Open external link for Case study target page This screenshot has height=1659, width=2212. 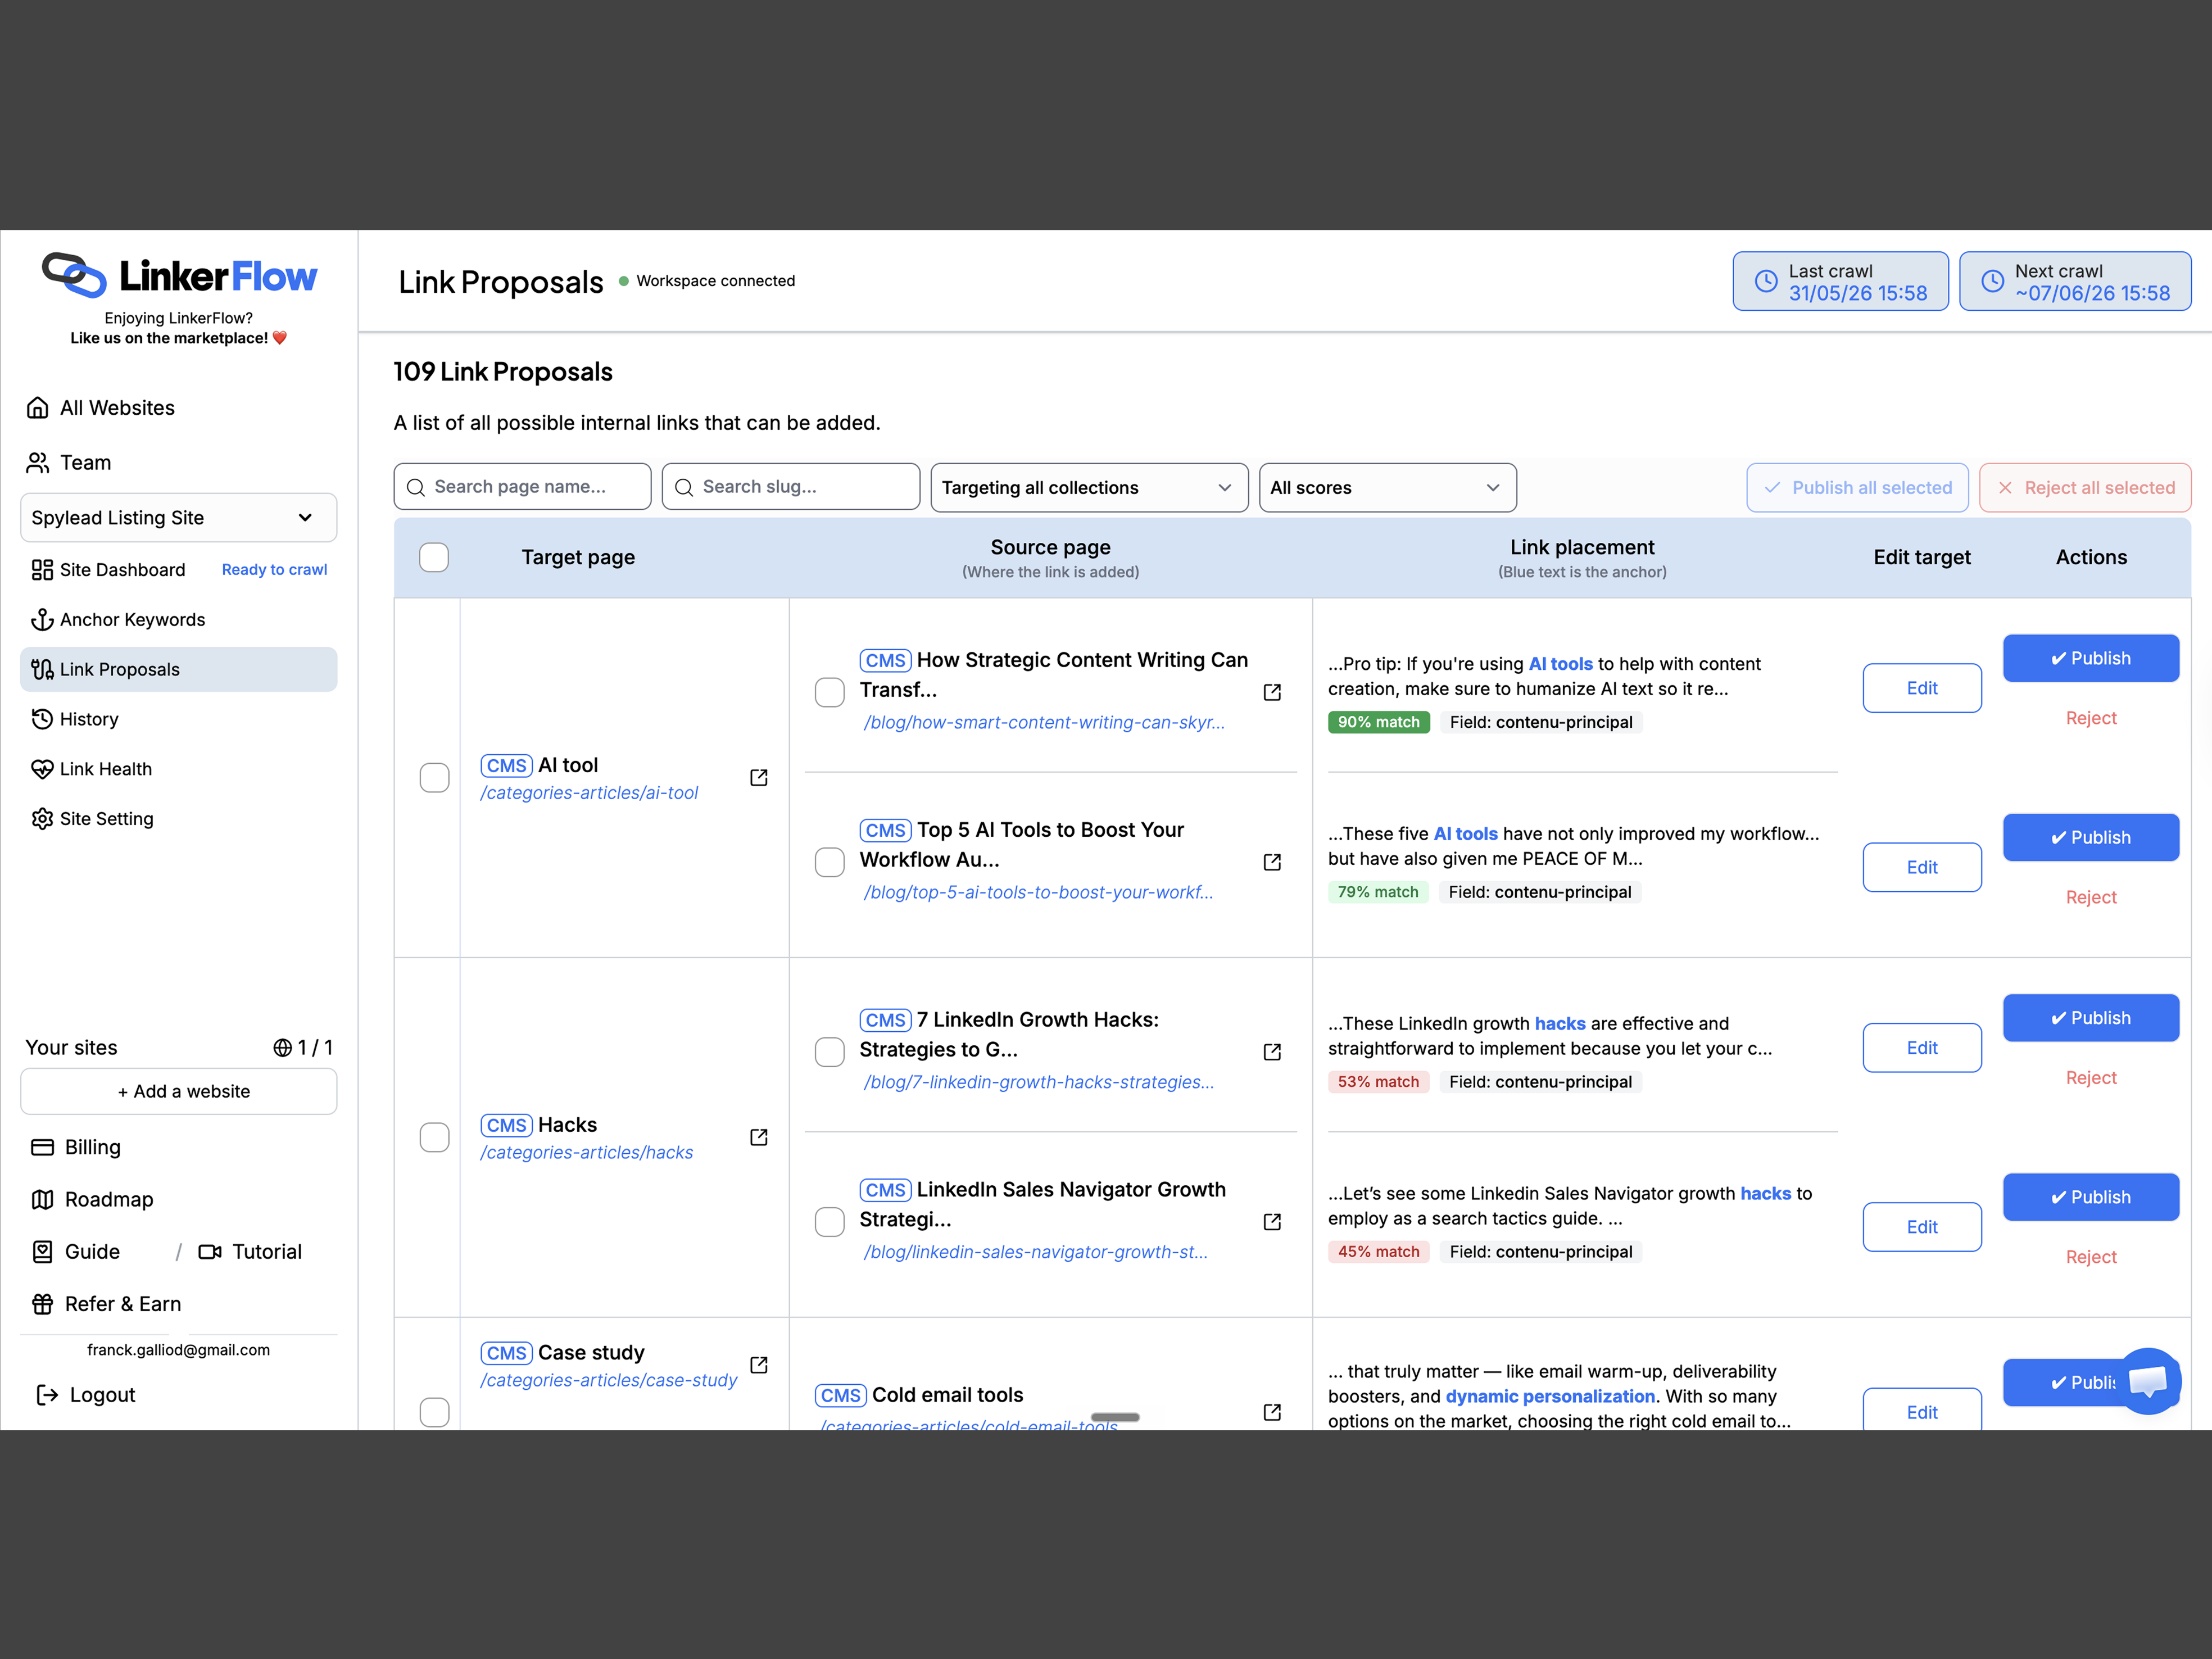(759, 1365)
